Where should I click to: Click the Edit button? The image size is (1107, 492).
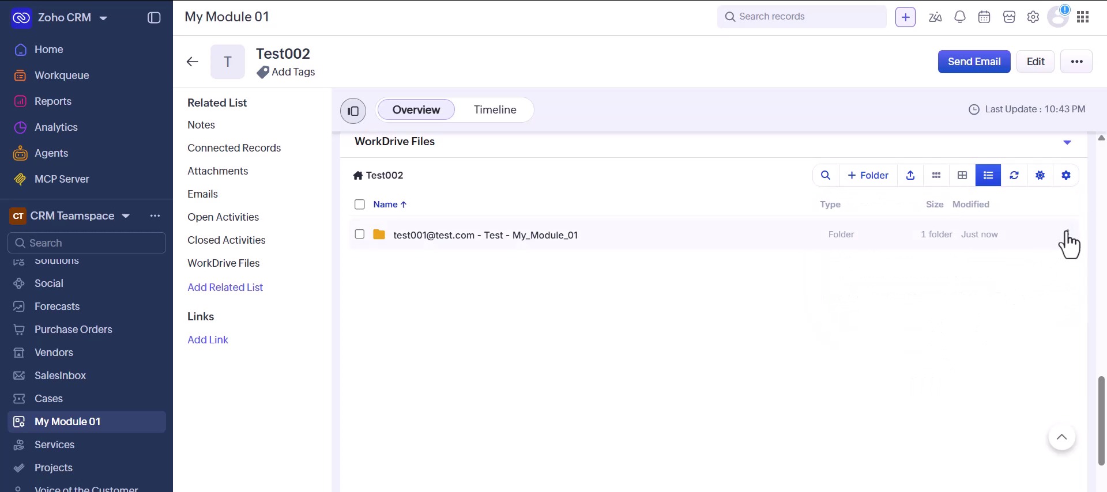(1036, 62)
